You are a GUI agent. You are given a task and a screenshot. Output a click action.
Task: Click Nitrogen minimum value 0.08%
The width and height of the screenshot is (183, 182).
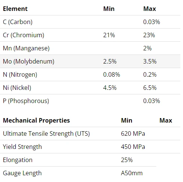click(x=112, y=74)
